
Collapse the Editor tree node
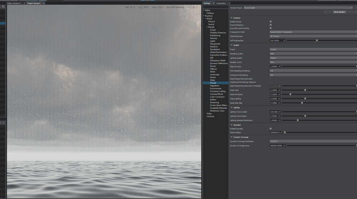pos(204,10)
